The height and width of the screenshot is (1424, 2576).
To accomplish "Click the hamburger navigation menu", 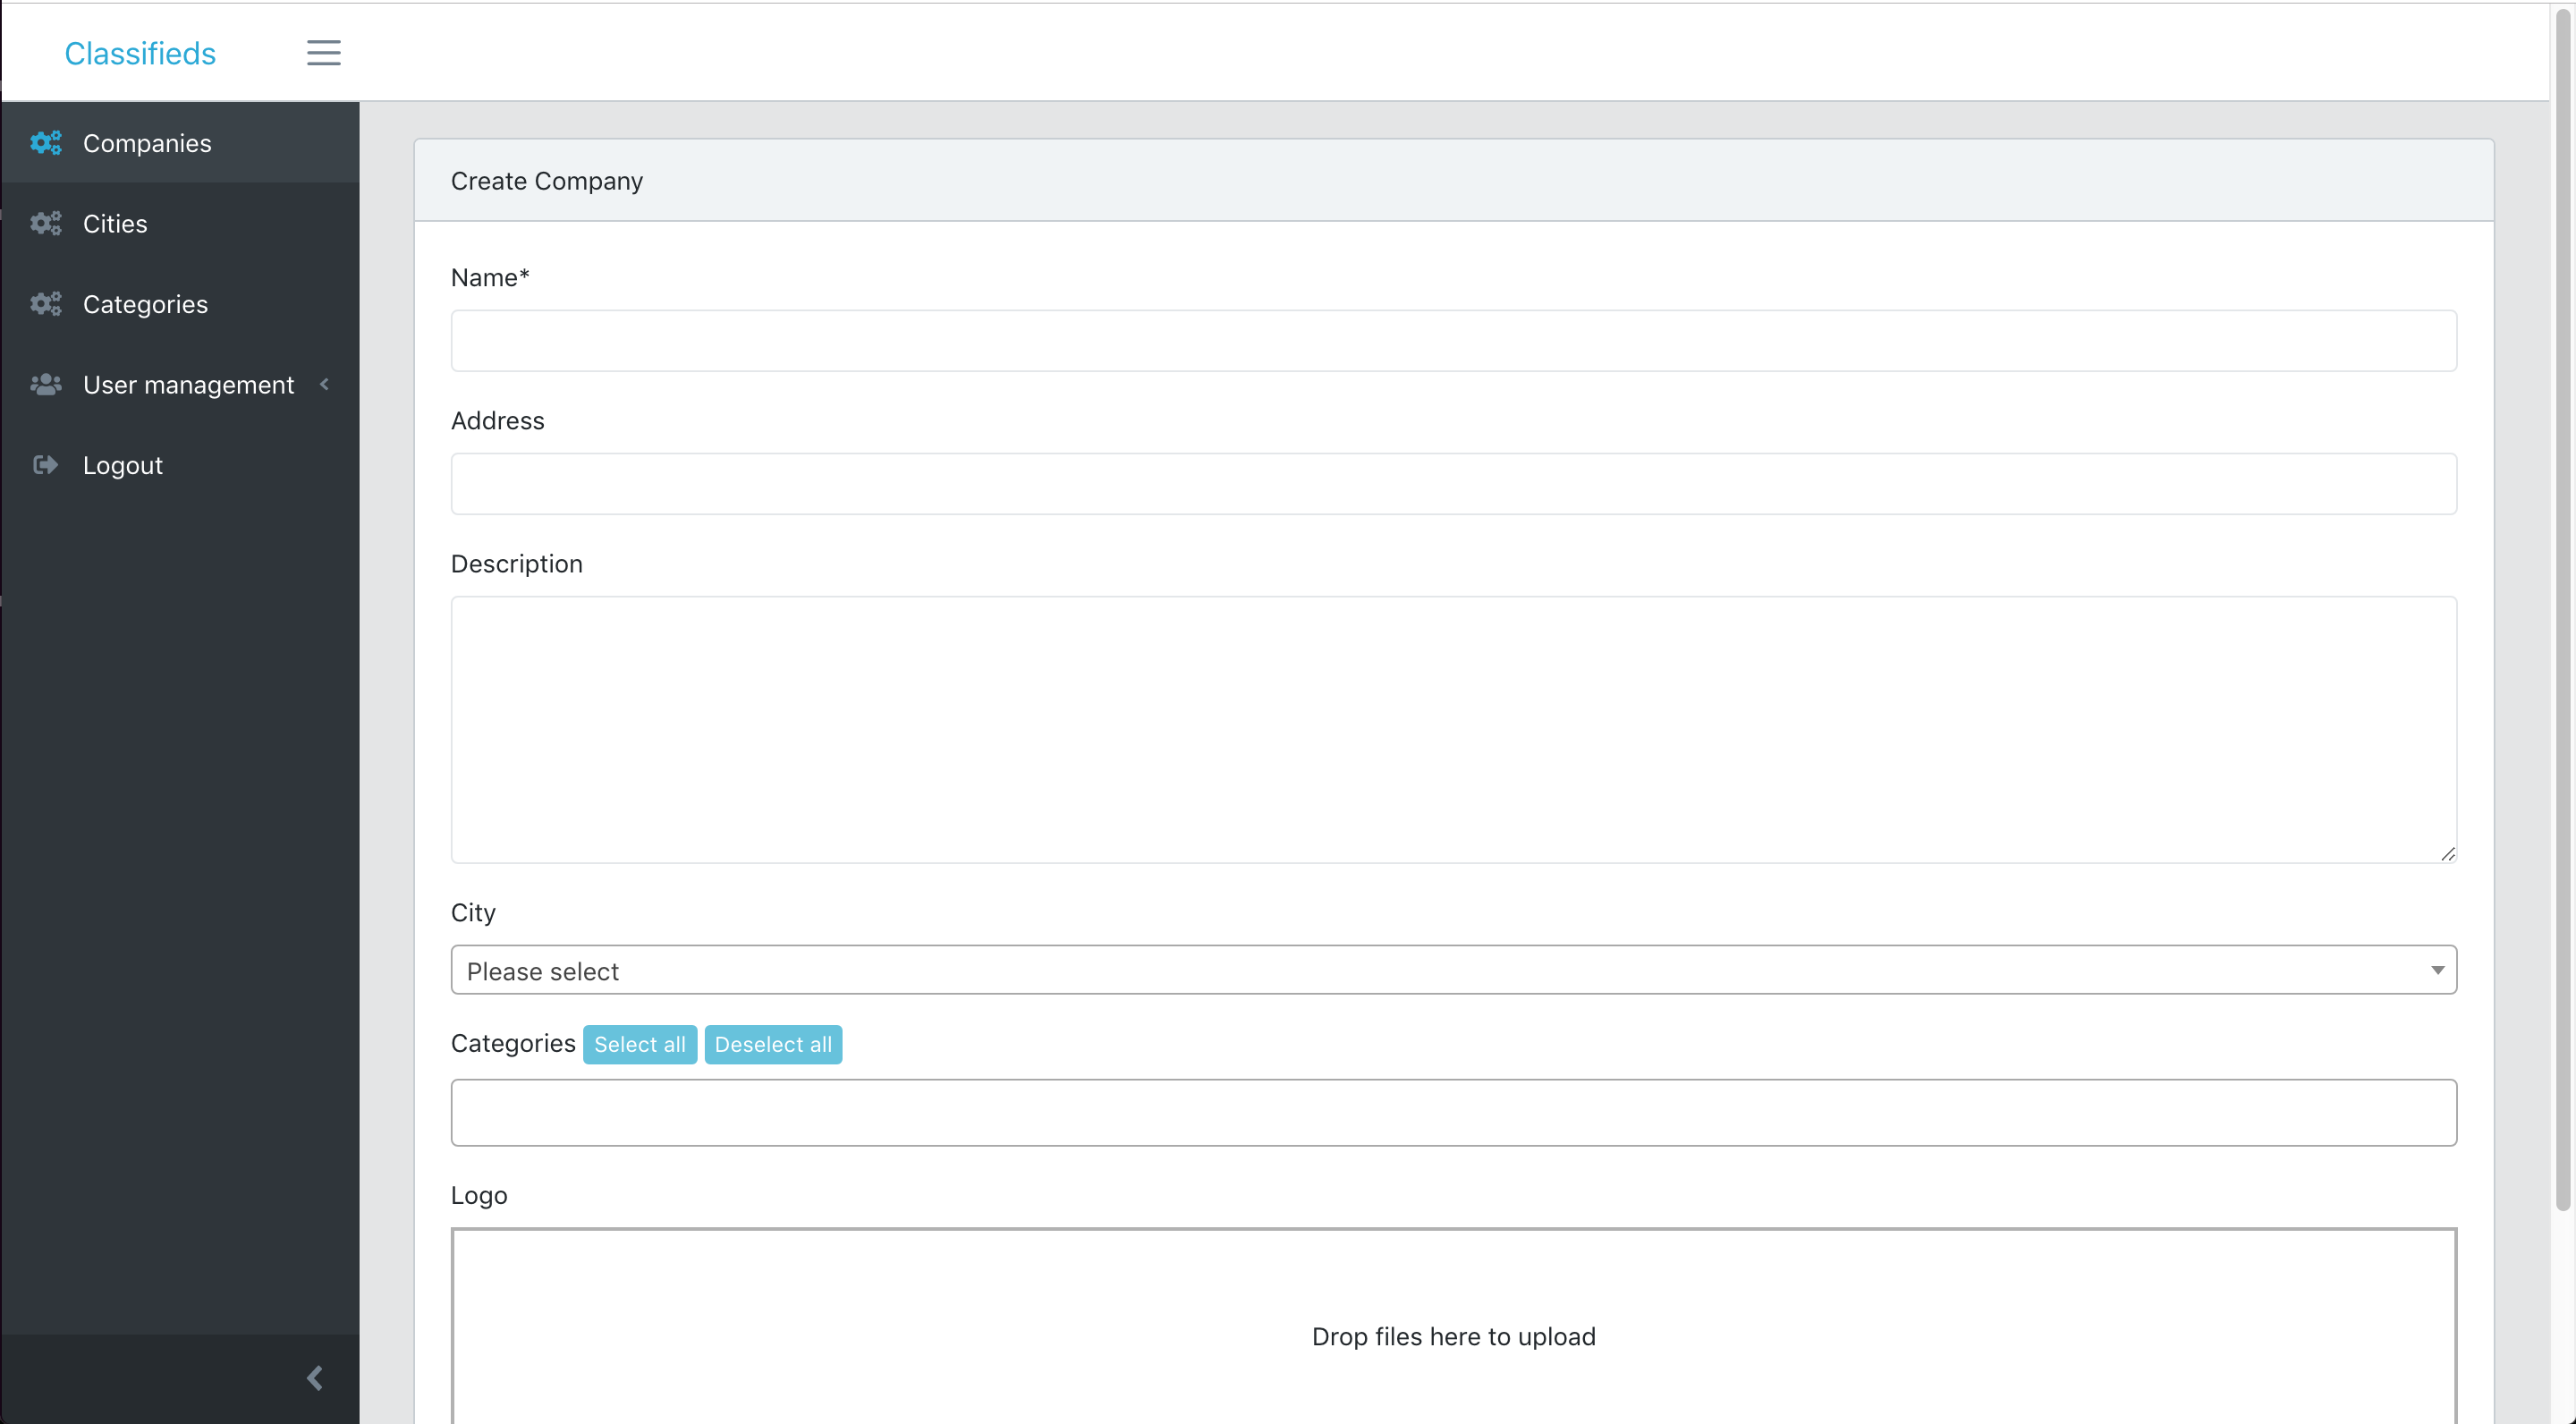I will click(325, 51).
